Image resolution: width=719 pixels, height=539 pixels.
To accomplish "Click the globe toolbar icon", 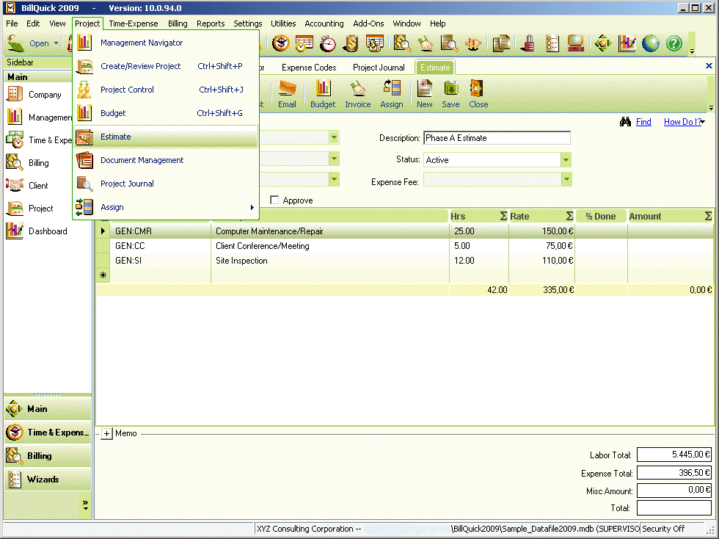I will click(650, 43).
